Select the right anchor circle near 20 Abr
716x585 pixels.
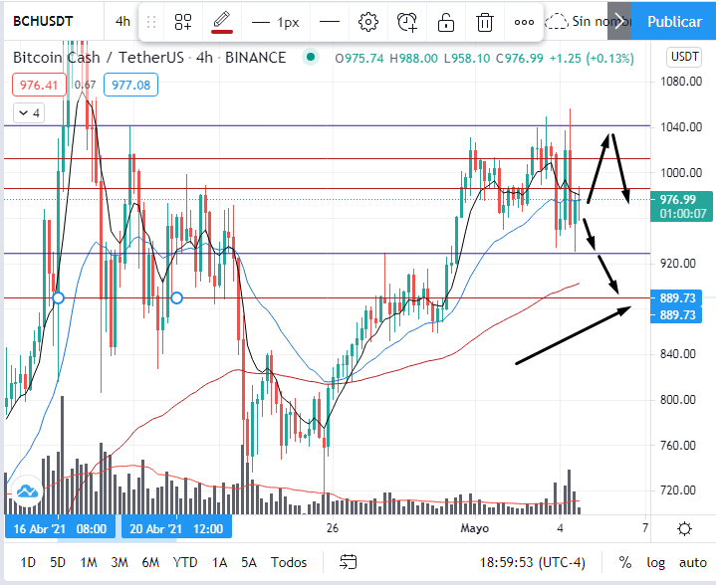click(176, 298)
